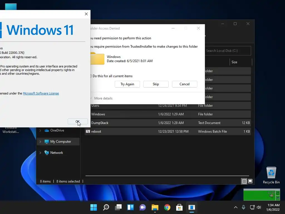Expand the My Computer tree node
285x214 pixels.
pos(40,142)
